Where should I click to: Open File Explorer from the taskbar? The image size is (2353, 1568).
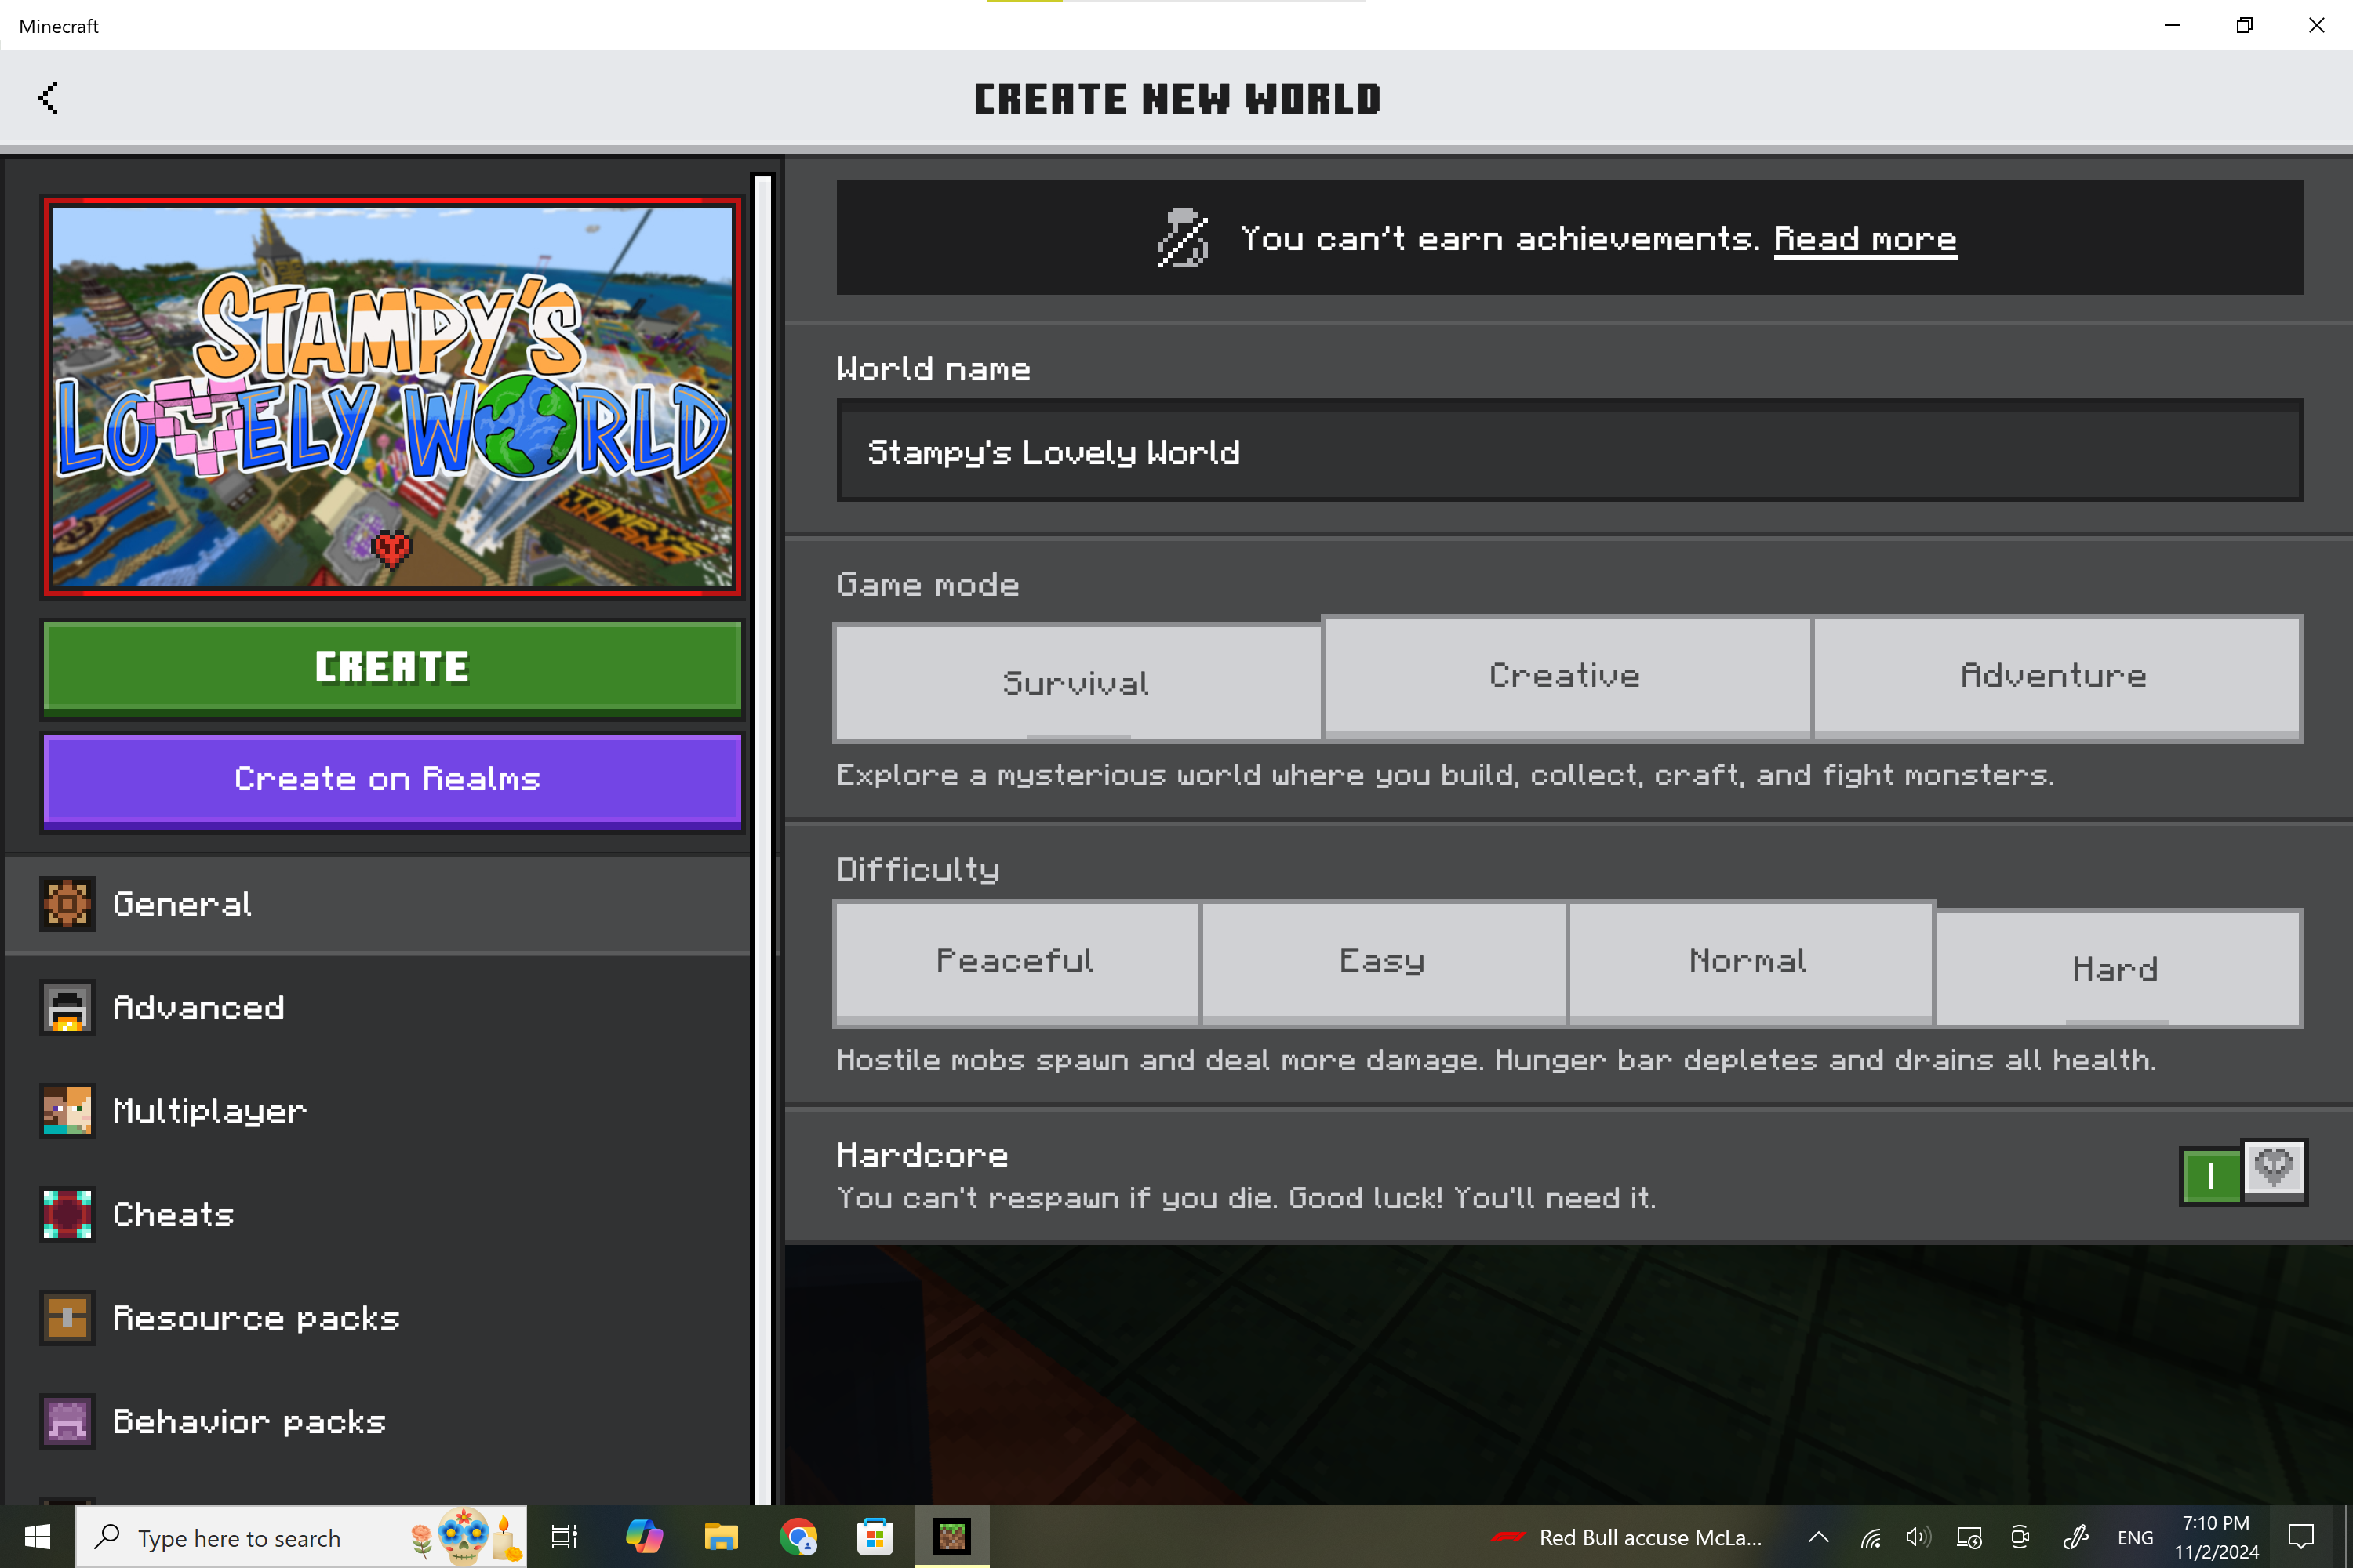point(722,1537)
